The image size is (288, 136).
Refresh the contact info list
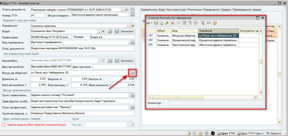[x=208, y=23]
